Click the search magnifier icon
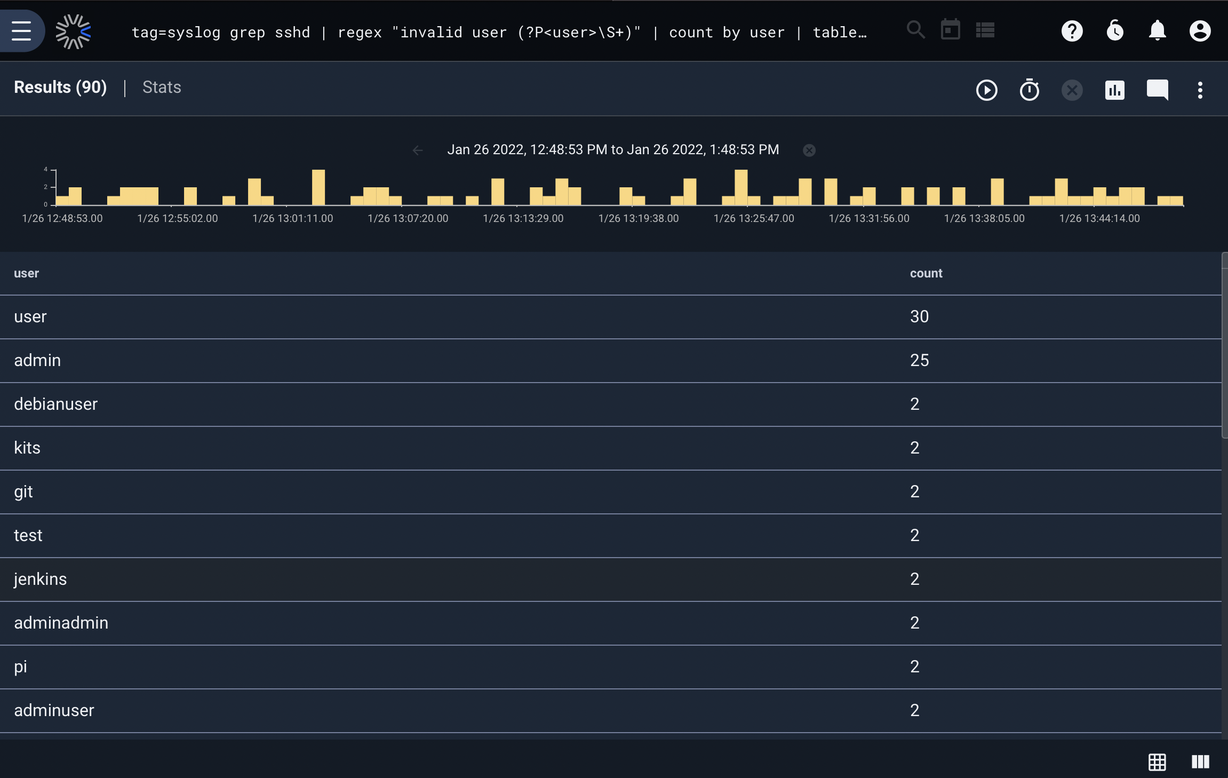This screenshot has width=1228, height=778. click(915, 30)
